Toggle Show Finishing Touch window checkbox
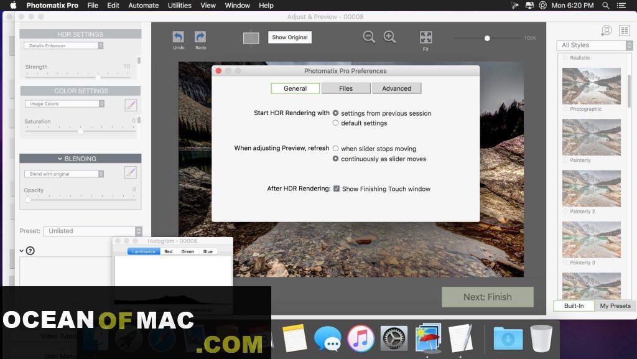This screenshot has width=637, height=359. click(x=337, y=189)
